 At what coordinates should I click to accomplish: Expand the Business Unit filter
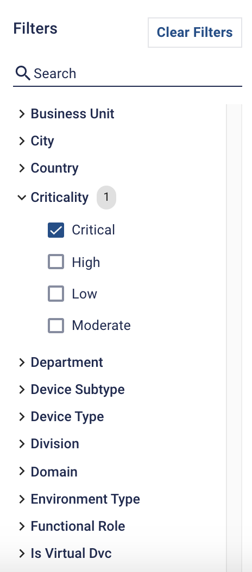click(22, 114)
